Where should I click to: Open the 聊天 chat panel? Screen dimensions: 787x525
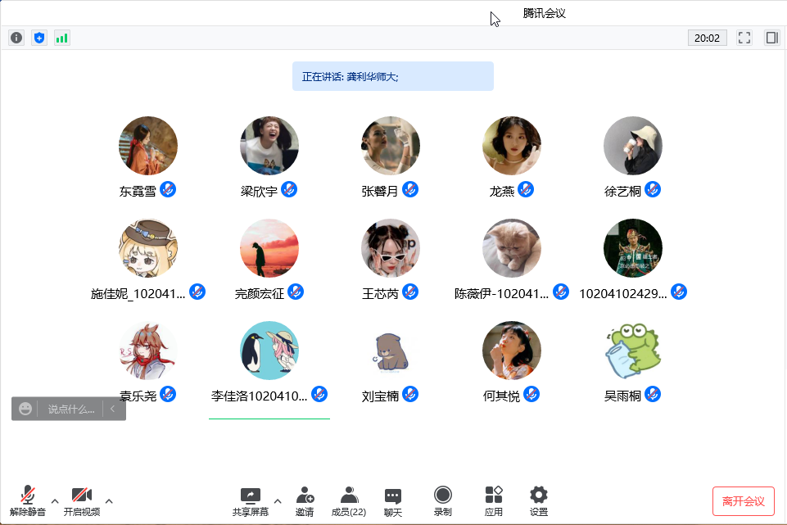(x=393, y=500)
